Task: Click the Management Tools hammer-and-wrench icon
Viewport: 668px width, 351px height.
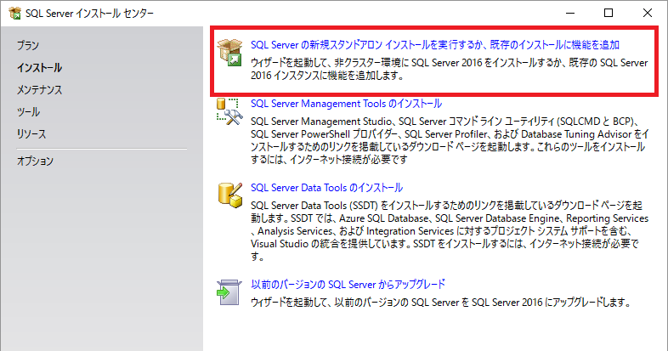Action: [229, 111]
